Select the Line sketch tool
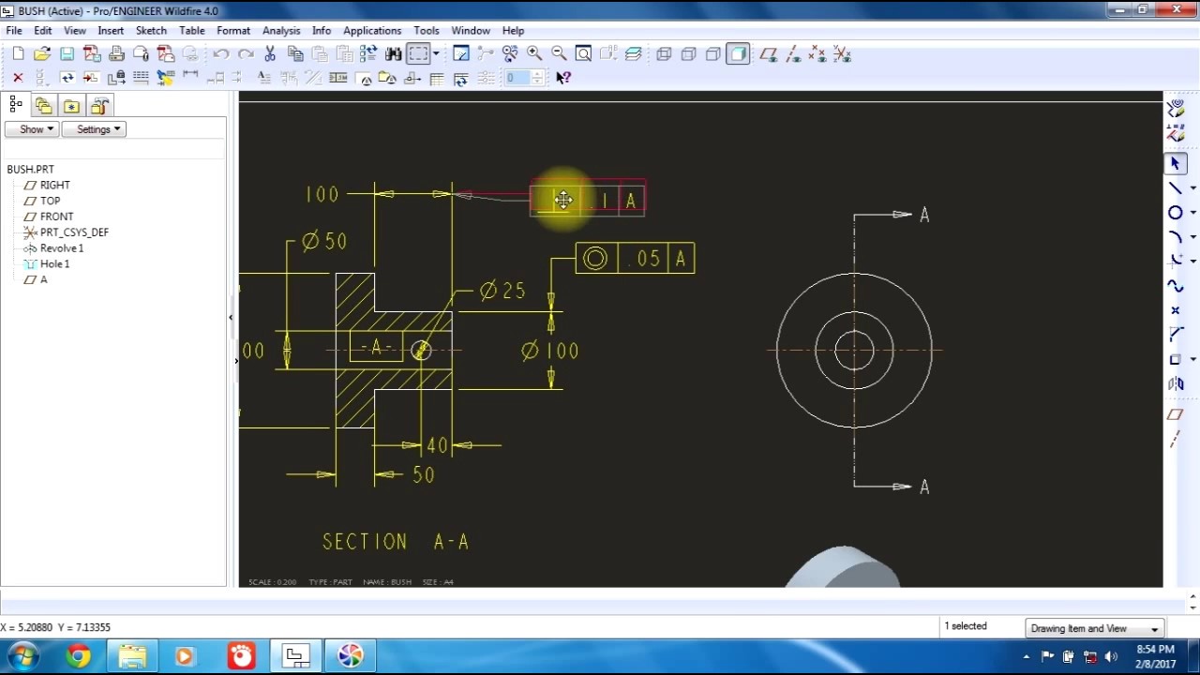The width and height of the screenshot is (1200, 675). point(1176,188)
